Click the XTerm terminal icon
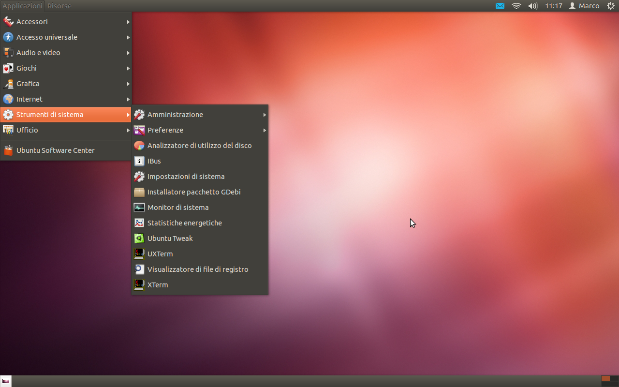The height and width of the screenshot is (387, 619). [139, 285]
